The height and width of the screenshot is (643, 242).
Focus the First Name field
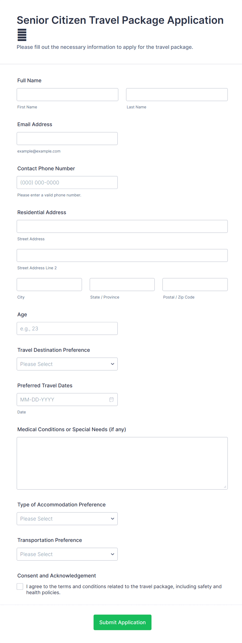(67, 95)
